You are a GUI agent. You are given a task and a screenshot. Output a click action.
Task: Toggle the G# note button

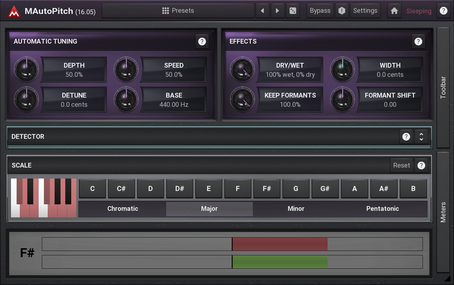point(325,189)
